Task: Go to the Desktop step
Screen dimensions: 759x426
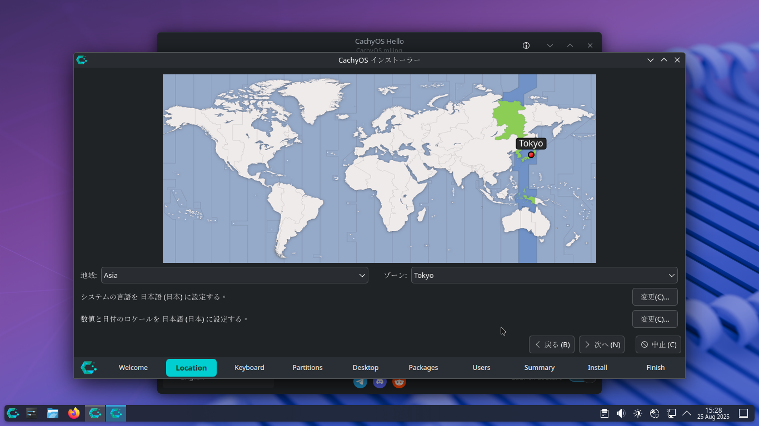Action: [366, 368]
